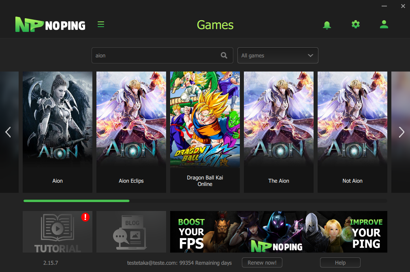
Task: Select the Not Aion game card
Action: point(352,132)
